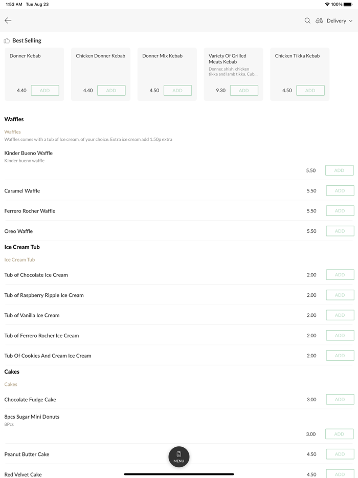Add Donner Kebab to the order
The width and height of the screenshot is (358, 478).
(45, 91)
